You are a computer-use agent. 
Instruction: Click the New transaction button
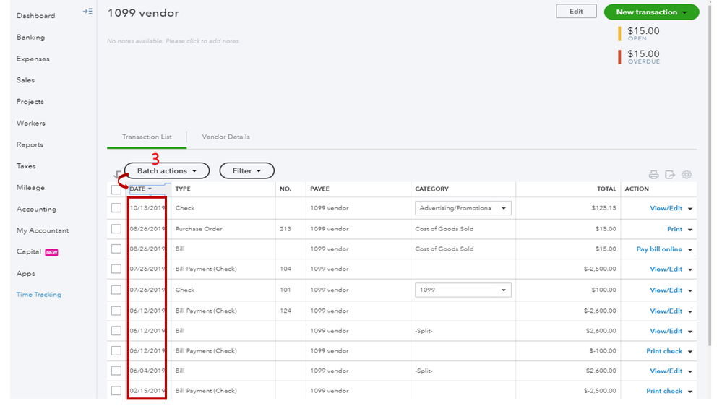[651, 12]
